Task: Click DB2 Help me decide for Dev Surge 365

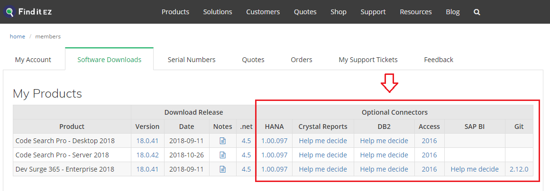Action: pyautogui.click(x=384, y=169)
